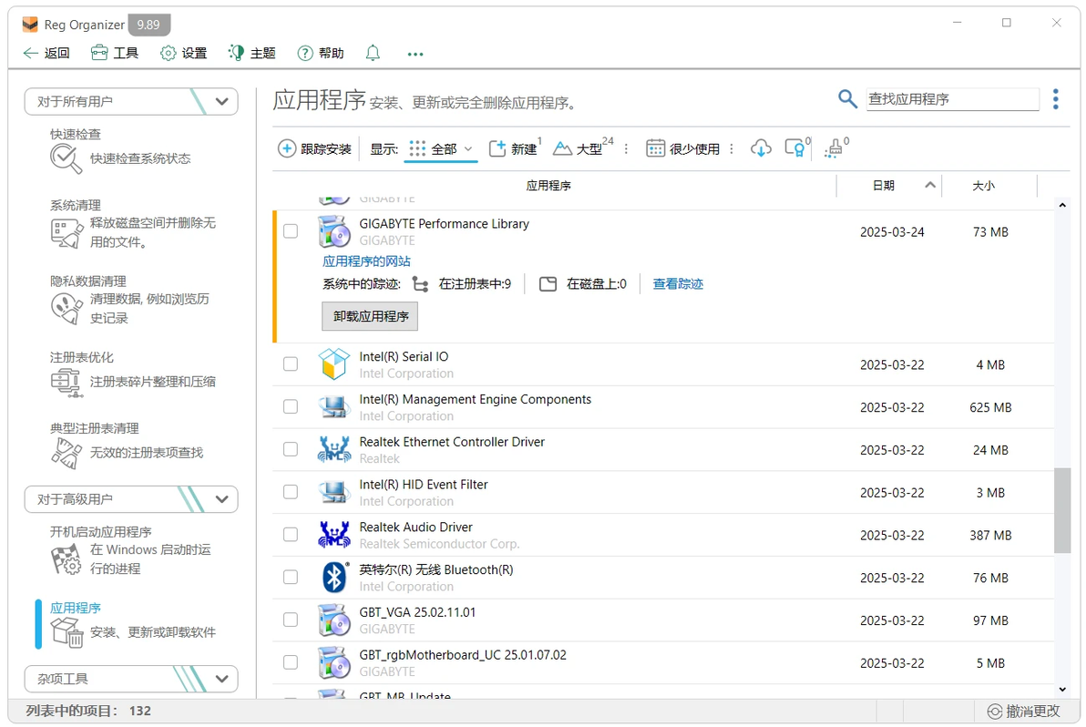
Task: Click the Realtek Ethernet Controller crab icon
Action: pos(333,449)
